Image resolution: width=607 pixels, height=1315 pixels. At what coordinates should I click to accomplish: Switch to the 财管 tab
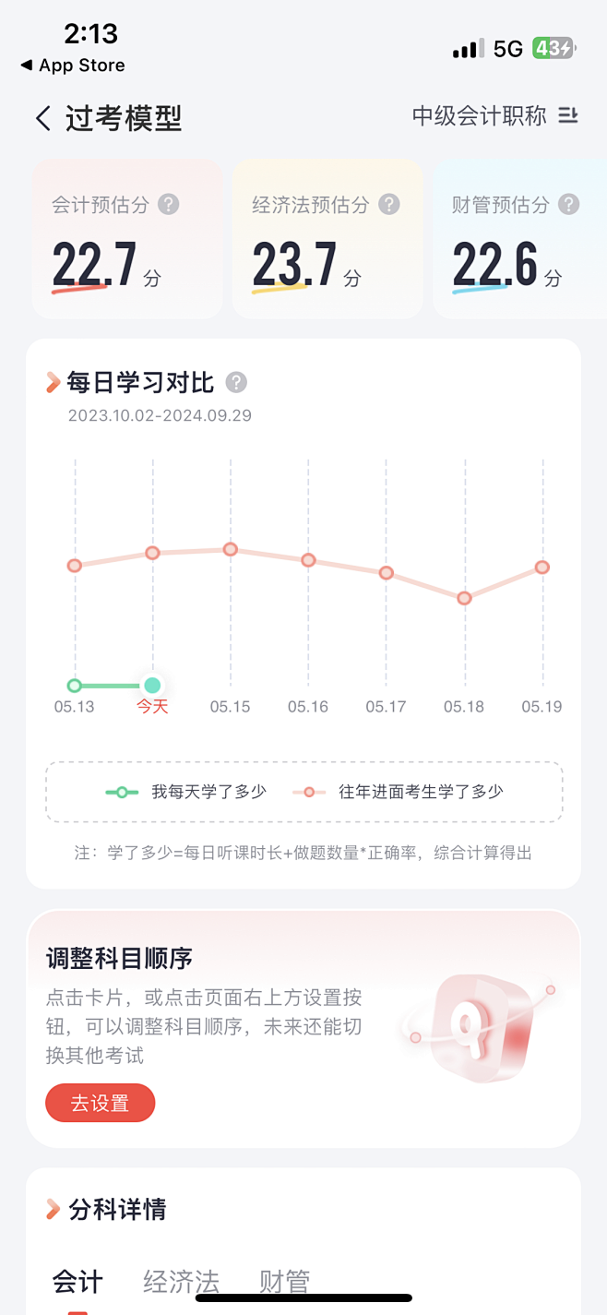pyautogui.click(x=284, y=1281)
